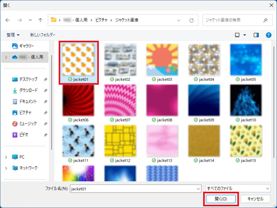Open デスクトップ in quick access
Screen dimensions: 277x208
click(25, 79)
